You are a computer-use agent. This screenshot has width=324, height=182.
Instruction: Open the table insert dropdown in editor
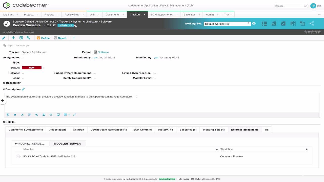coord(67,115)
